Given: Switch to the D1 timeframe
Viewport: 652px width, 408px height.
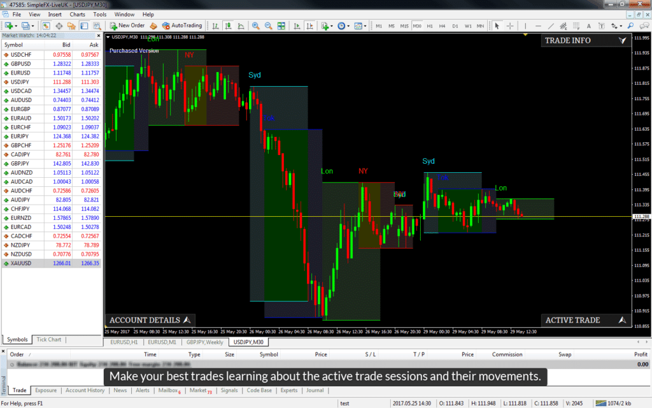Looking at the screenshot, I should coord(455,26).
